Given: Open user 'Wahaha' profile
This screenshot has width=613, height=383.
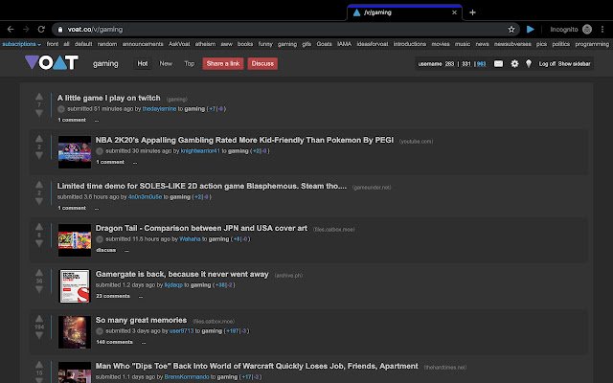Looking at the screenshot, I should coord(190,239).
